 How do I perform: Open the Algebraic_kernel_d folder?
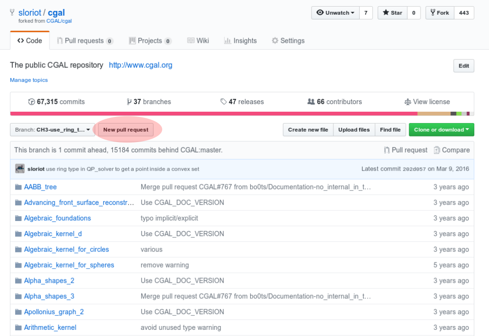pos(53,234)
